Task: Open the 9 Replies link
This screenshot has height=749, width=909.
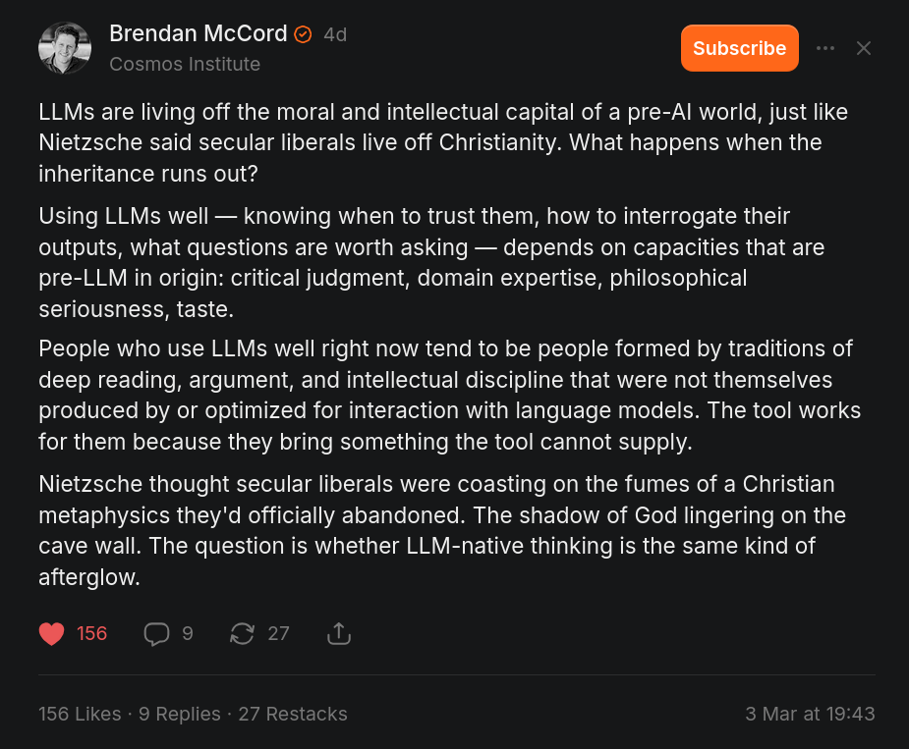Action: click(x=180, y=714)
